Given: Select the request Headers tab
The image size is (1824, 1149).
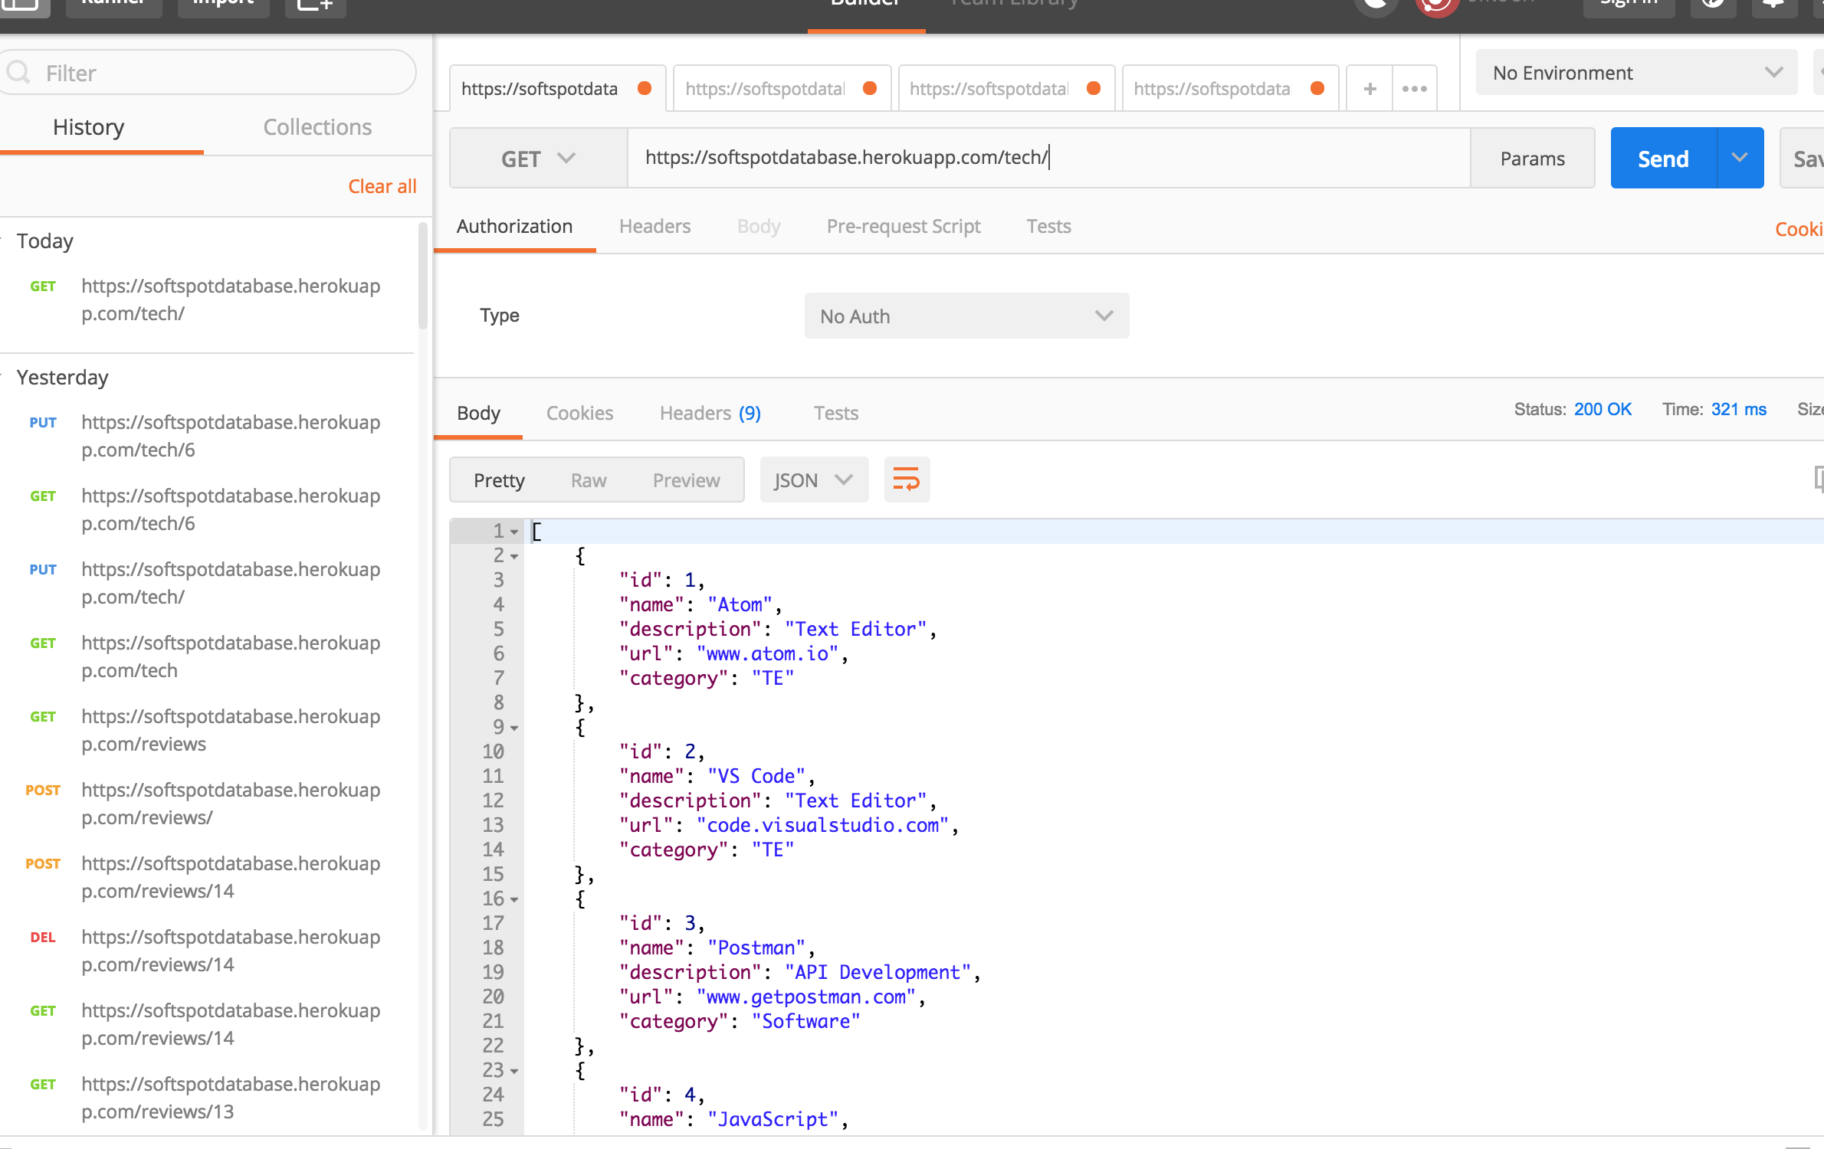Looking at the screenshot, I should tap(655, 227).
